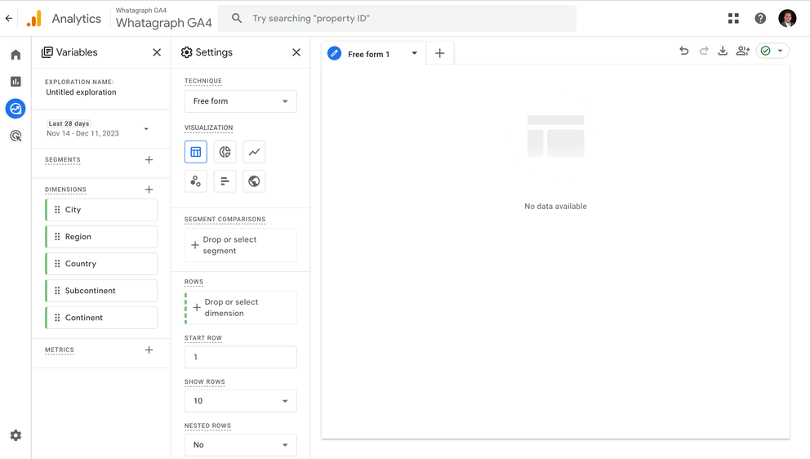Add a new tab with the plus button

(x=439, y=53)
